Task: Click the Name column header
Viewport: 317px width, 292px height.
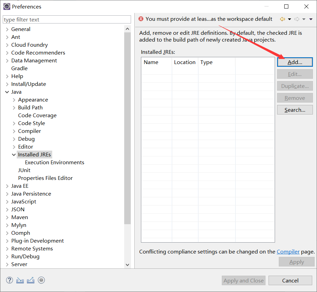Action: [157, 62]
